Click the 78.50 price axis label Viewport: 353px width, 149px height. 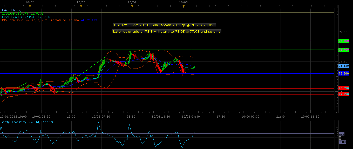tap(343, 62)
